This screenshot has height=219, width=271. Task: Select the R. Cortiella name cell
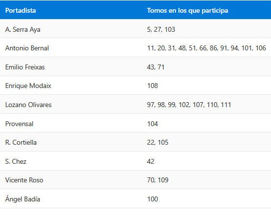point(21,142)
